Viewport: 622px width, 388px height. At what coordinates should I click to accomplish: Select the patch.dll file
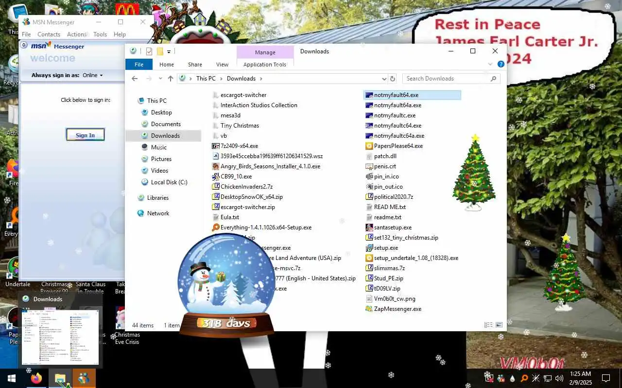tap(381, 156)
